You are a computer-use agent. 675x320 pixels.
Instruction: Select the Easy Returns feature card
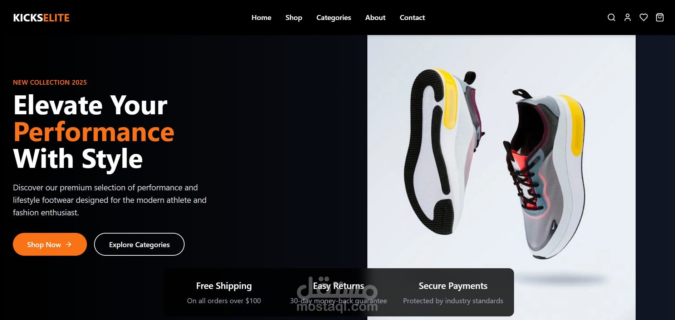pyautogui.click(x=338, y=292)
